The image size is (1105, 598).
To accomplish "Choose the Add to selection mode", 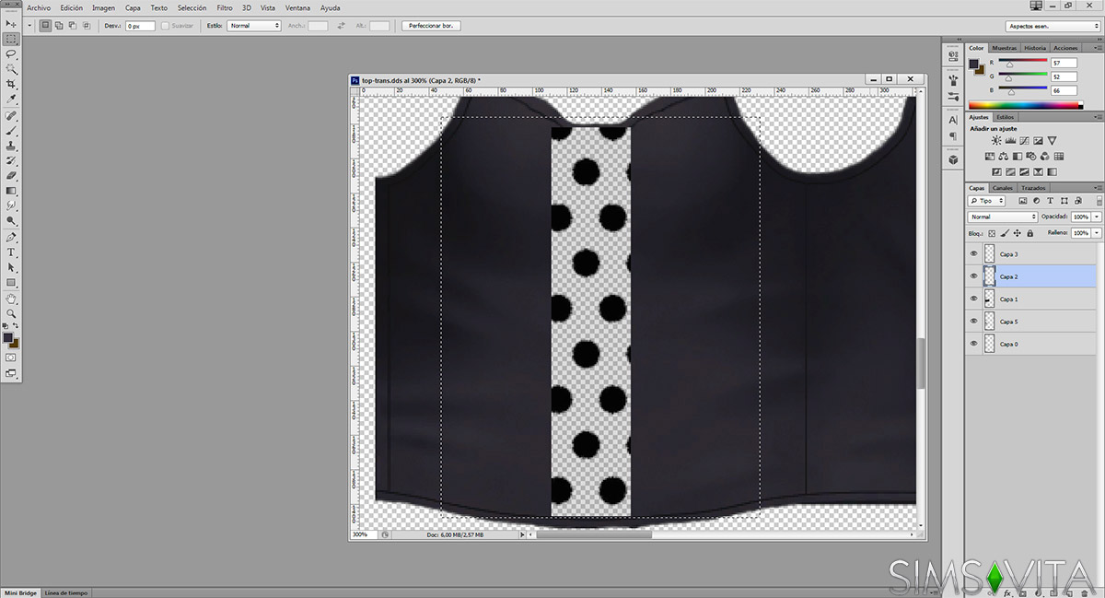I will pyautogui.click(x=59, y=26).
